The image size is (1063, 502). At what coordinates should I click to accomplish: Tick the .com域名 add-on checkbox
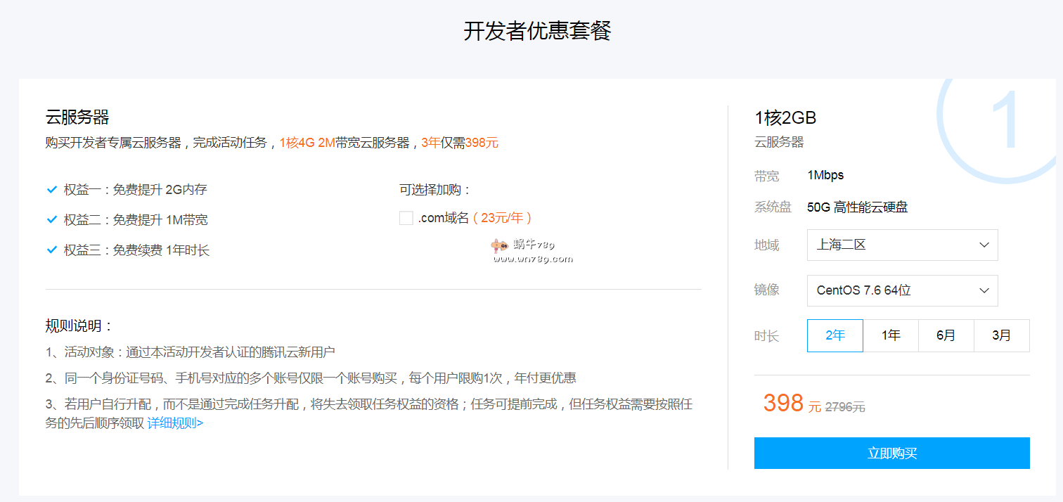click(x=406, y=218)
